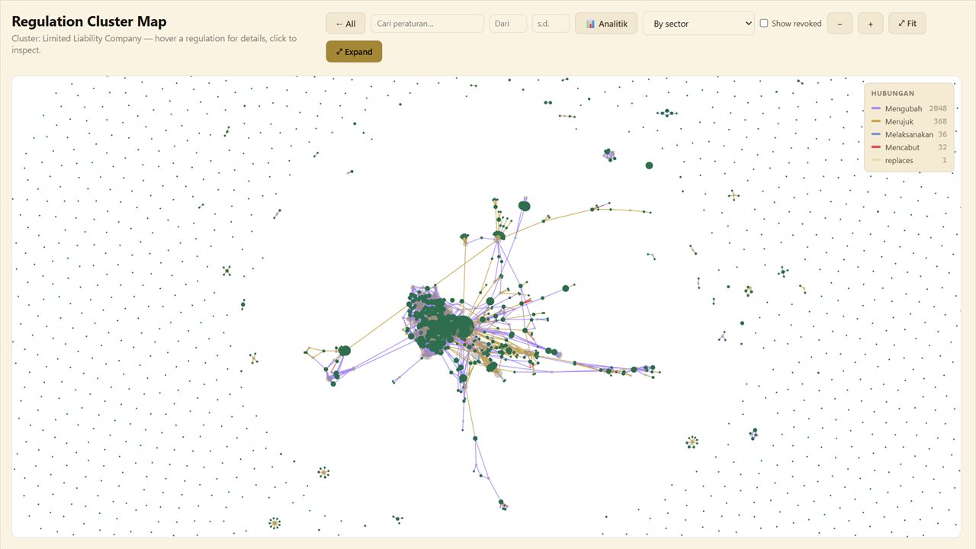Open the Analitik panel

[606, 24]
